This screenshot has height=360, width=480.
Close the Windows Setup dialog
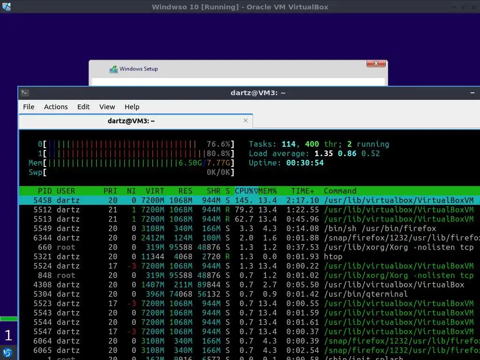pos(376,63)
